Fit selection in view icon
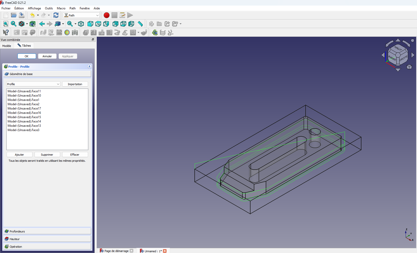The width and height of the screenshot is (417, 253). tap(14, 24)
